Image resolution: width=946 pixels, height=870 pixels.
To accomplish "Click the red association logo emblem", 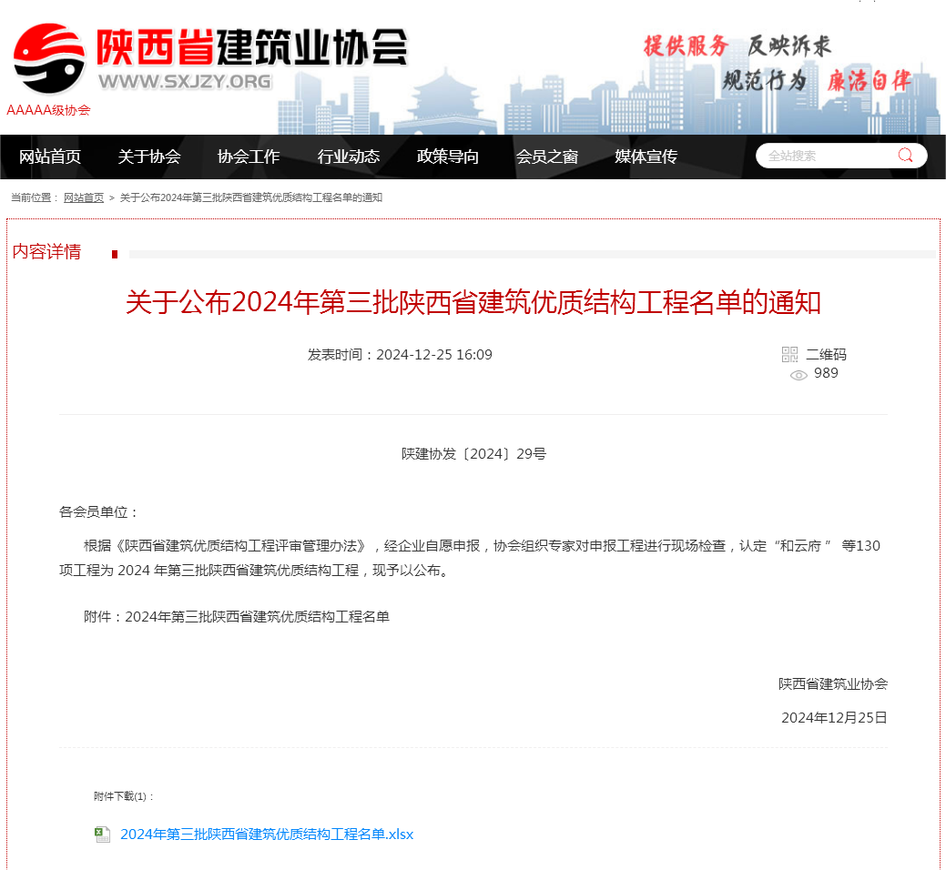I will pyautogui.click(x=49, y=57).
